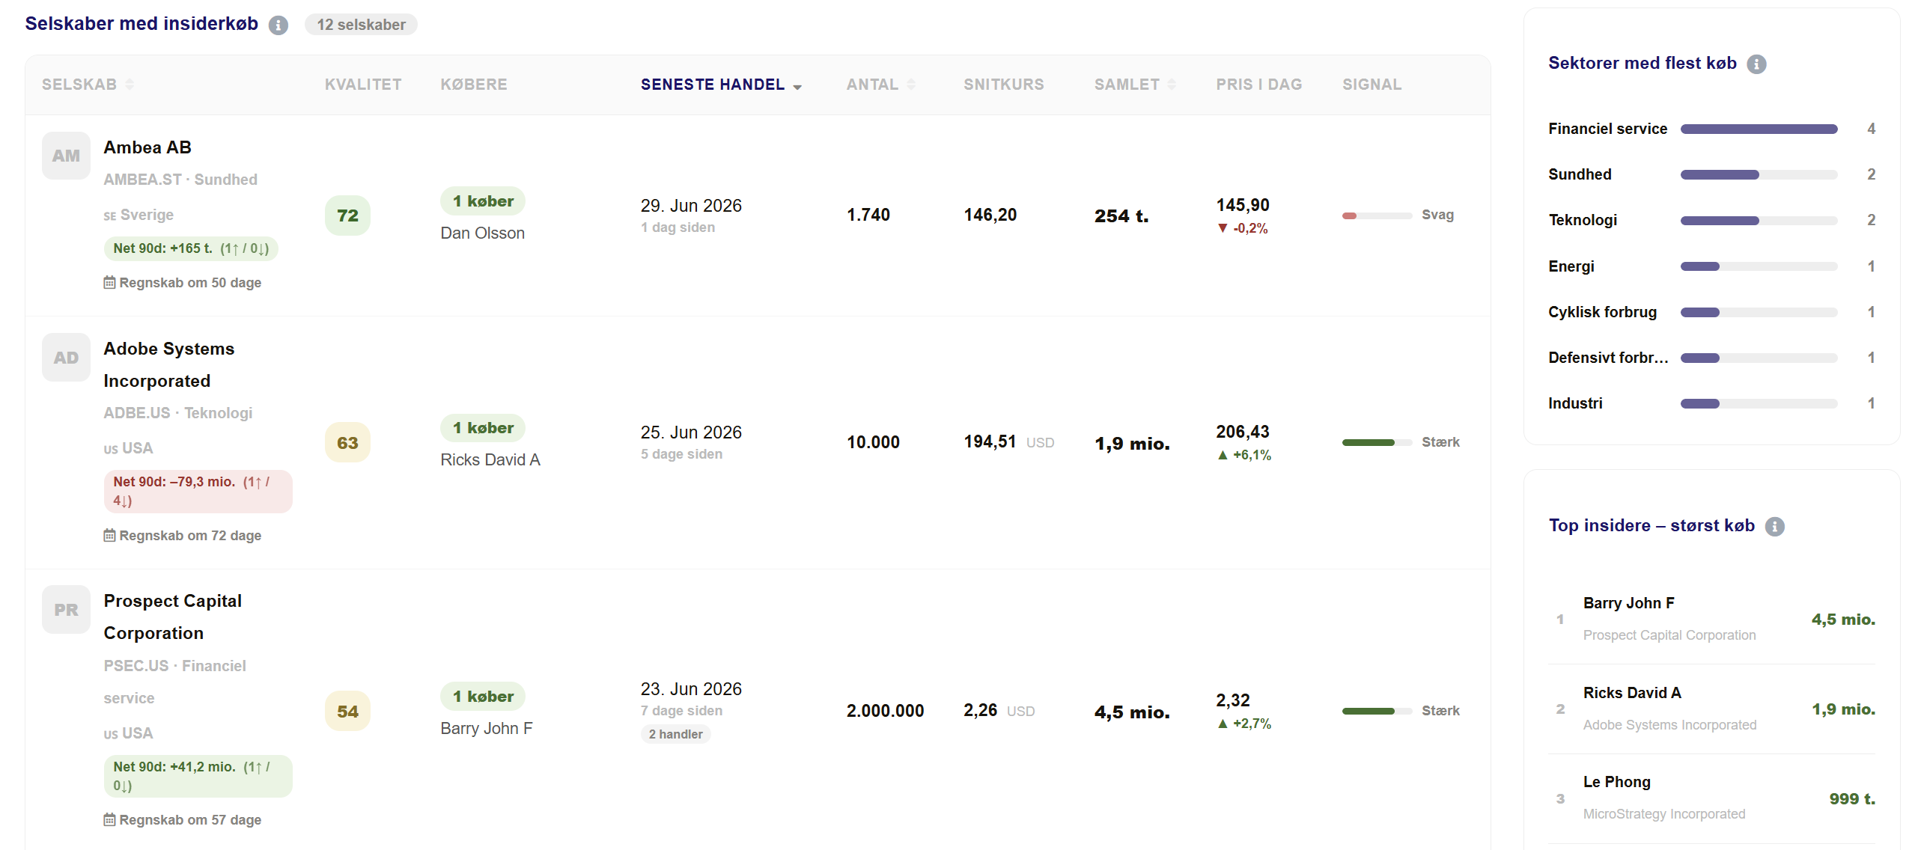Open Prospect Capital Corporation company name
The width and height of the screenshot is (1921, 850).
173,617
